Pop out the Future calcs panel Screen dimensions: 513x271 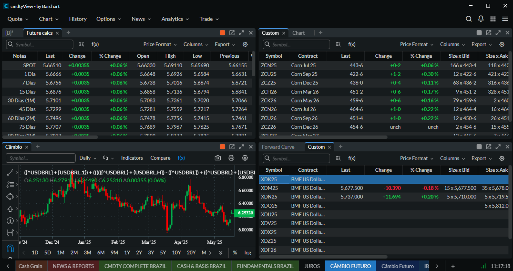[x=232, y=33]
